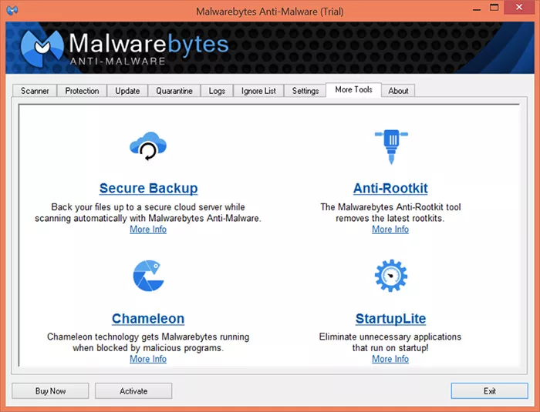
Task: Open the Protection tab
Action: 82,91
